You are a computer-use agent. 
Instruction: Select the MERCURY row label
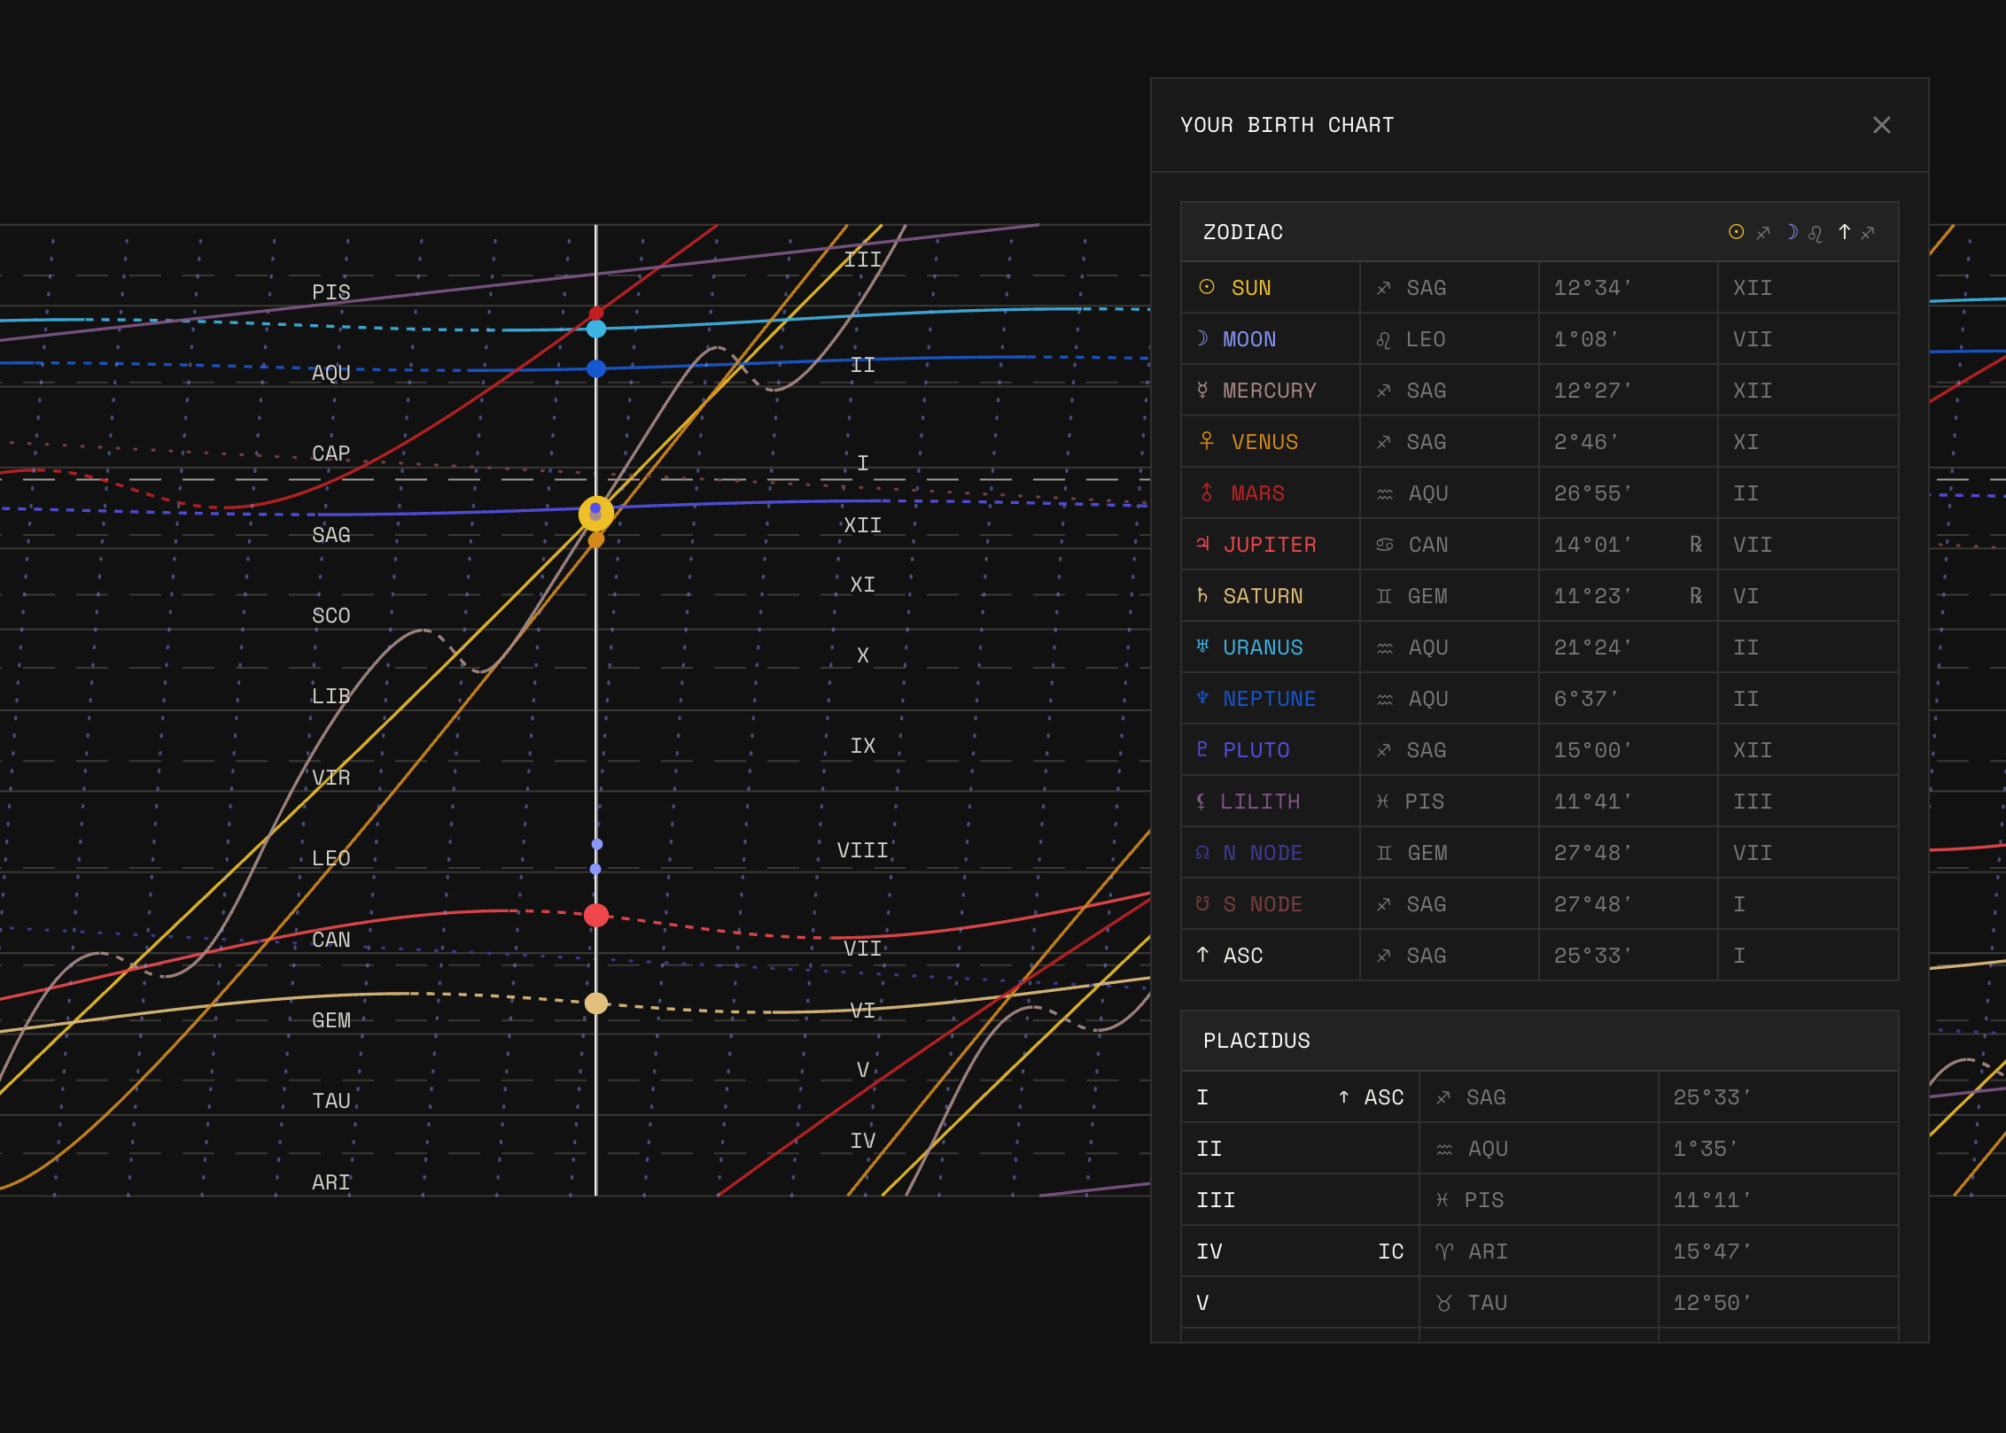[1270, 391]
